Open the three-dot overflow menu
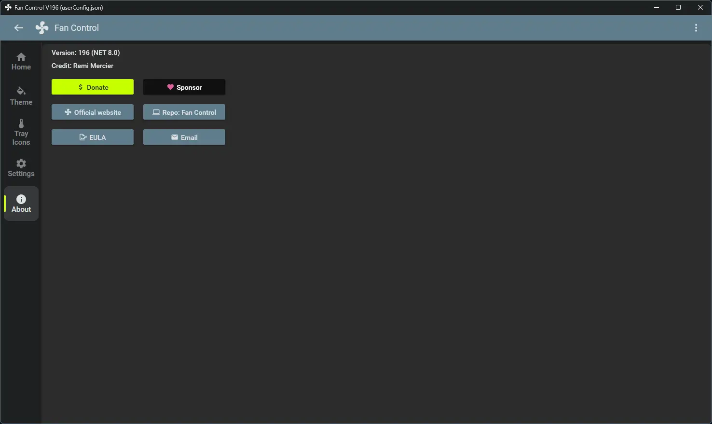This screenshot has width=712, height=424. [x=696, y=28]
